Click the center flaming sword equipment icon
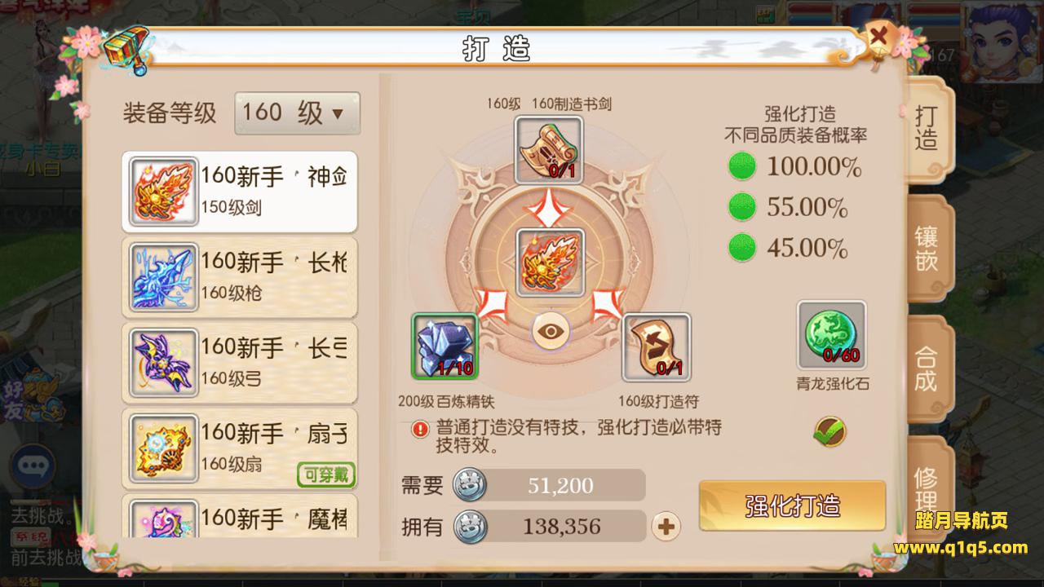 548,261
